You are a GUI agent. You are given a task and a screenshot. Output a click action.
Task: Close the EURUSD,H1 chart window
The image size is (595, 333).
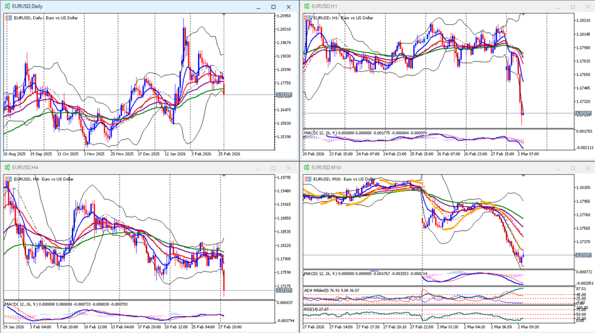pyautogui.click(x=587, y=6)
